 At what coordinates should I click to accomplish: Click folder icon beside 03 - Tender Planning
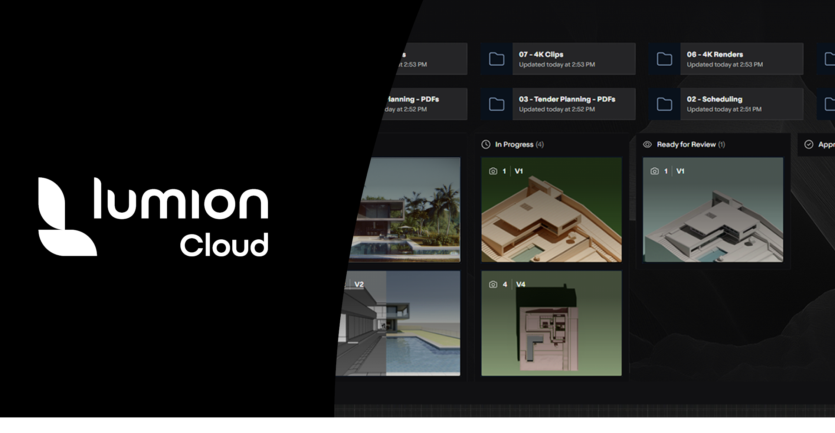(497, 104)
